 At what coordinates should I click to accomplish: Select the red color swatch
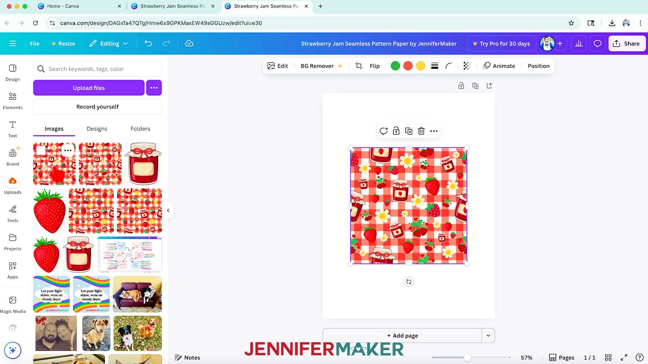click(x=408, y=66)
